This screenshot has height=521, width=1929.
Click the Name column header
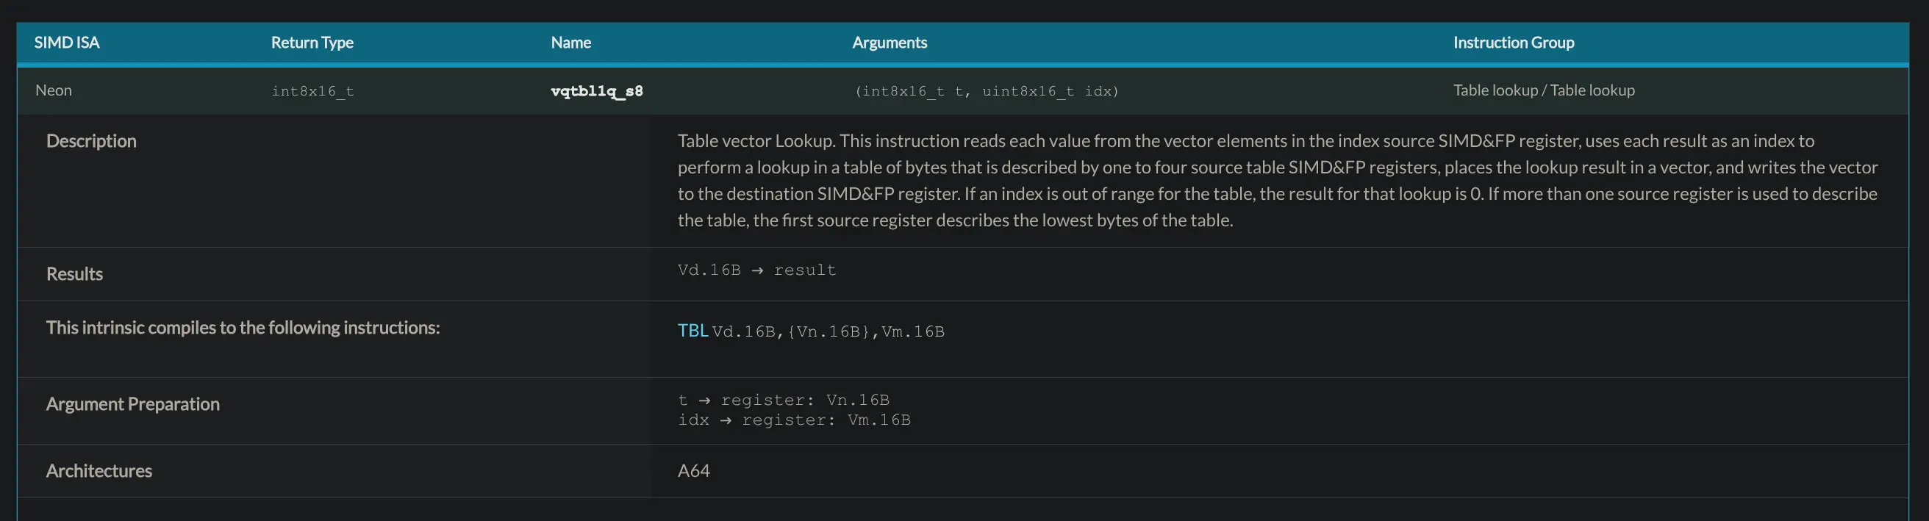(x=570, y=43)
